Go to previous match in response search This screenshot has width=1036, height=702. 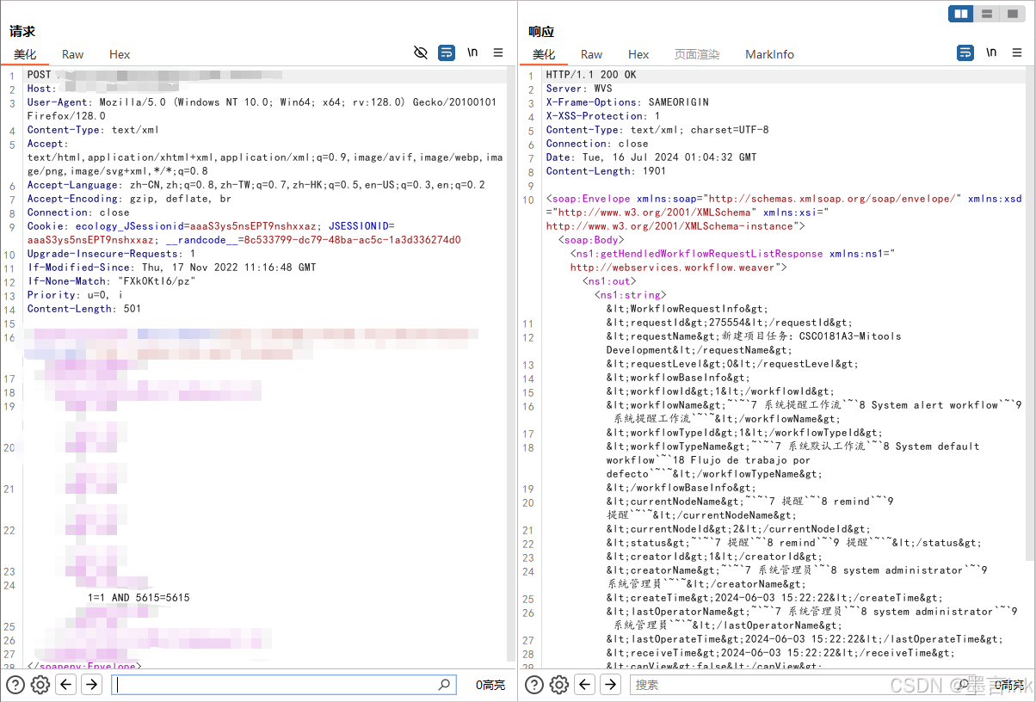(x=585, y=685)
